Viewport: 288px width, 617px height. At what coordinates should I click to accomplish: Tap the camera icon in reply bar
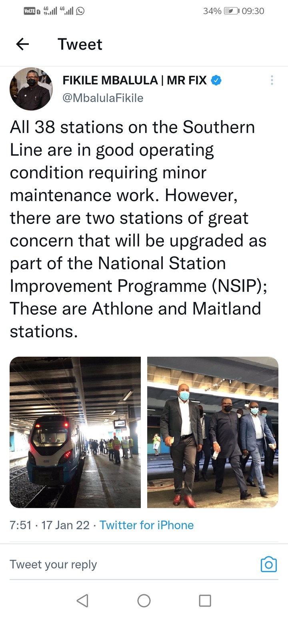coord(269,565)
